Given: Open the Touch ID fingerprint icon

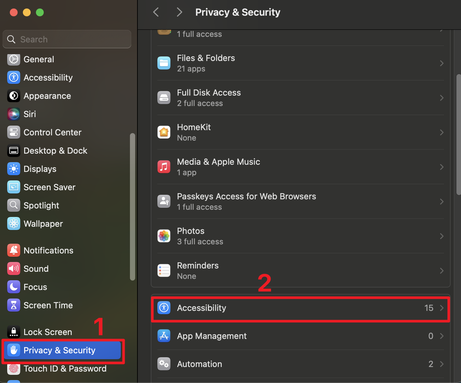Looking at the screenshot, I should 14,369.
